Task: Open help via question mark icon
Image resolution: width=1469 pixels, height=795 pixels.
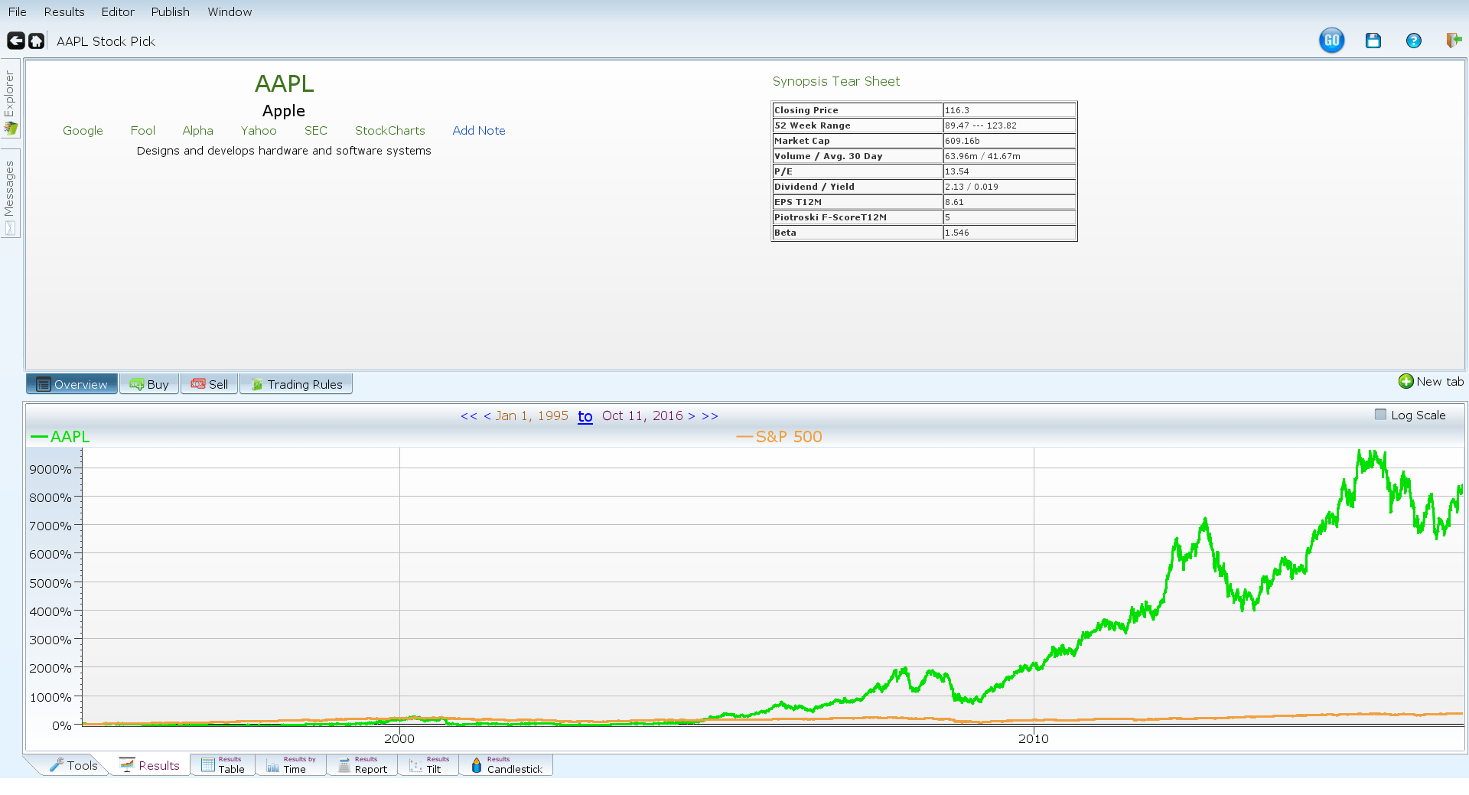Action: point(1413,41)
